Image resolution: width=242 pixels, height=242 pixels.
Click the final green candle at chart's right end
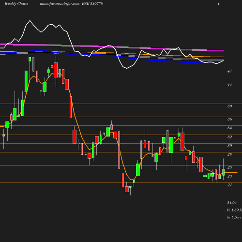224,172
